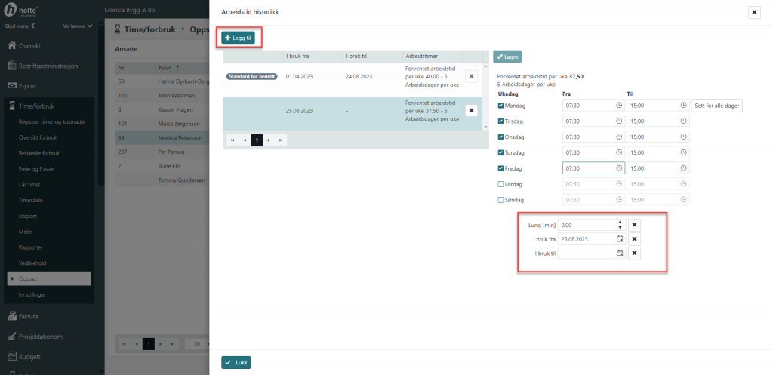Open calendar picker for I bruk fra

click(619, 239)
